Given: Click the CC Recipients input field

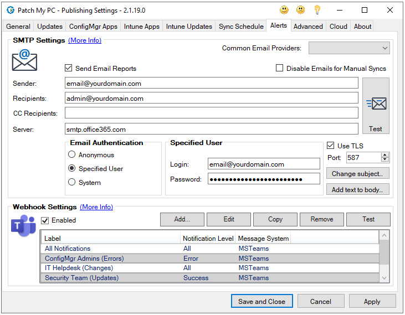Looking at the screenshot, I should click(x=211, y=113).
